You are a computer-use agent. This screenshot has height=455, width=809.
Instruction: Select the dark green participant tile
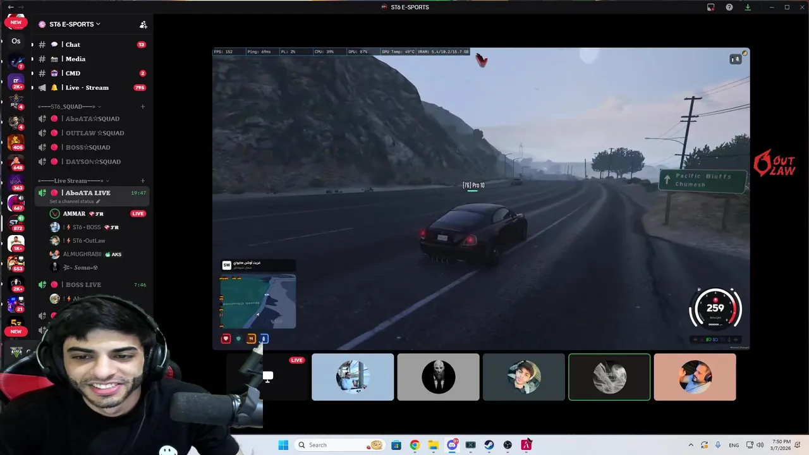click(x=524, y=377)
